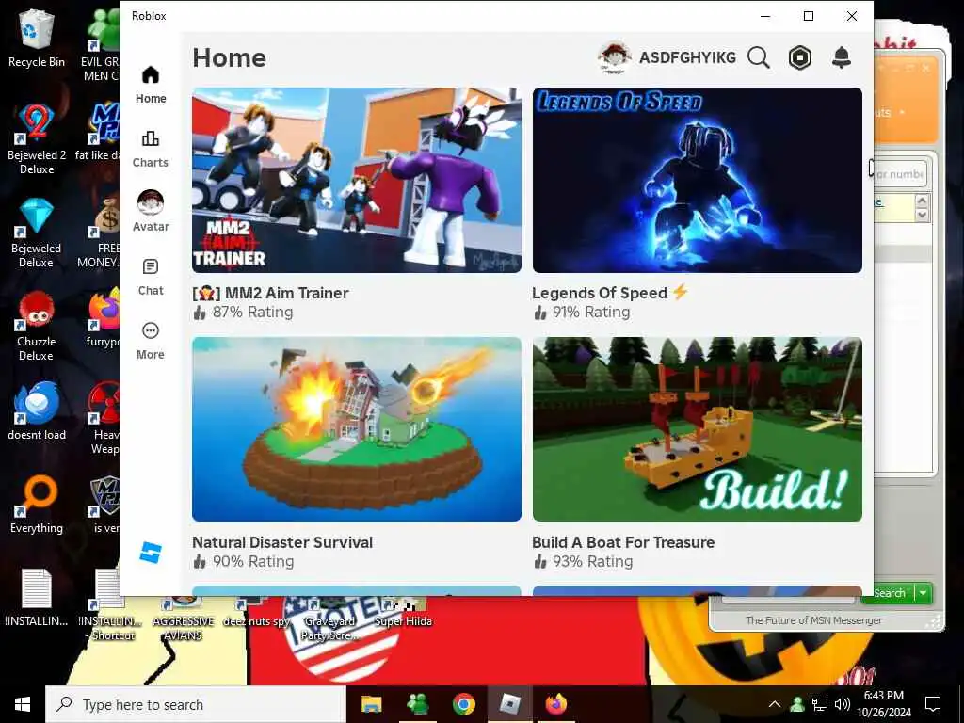This screenshot has width=964, height=723.
Task: Open the Build A Boat For Treasure thumbnail
Action: pos(698,429)
